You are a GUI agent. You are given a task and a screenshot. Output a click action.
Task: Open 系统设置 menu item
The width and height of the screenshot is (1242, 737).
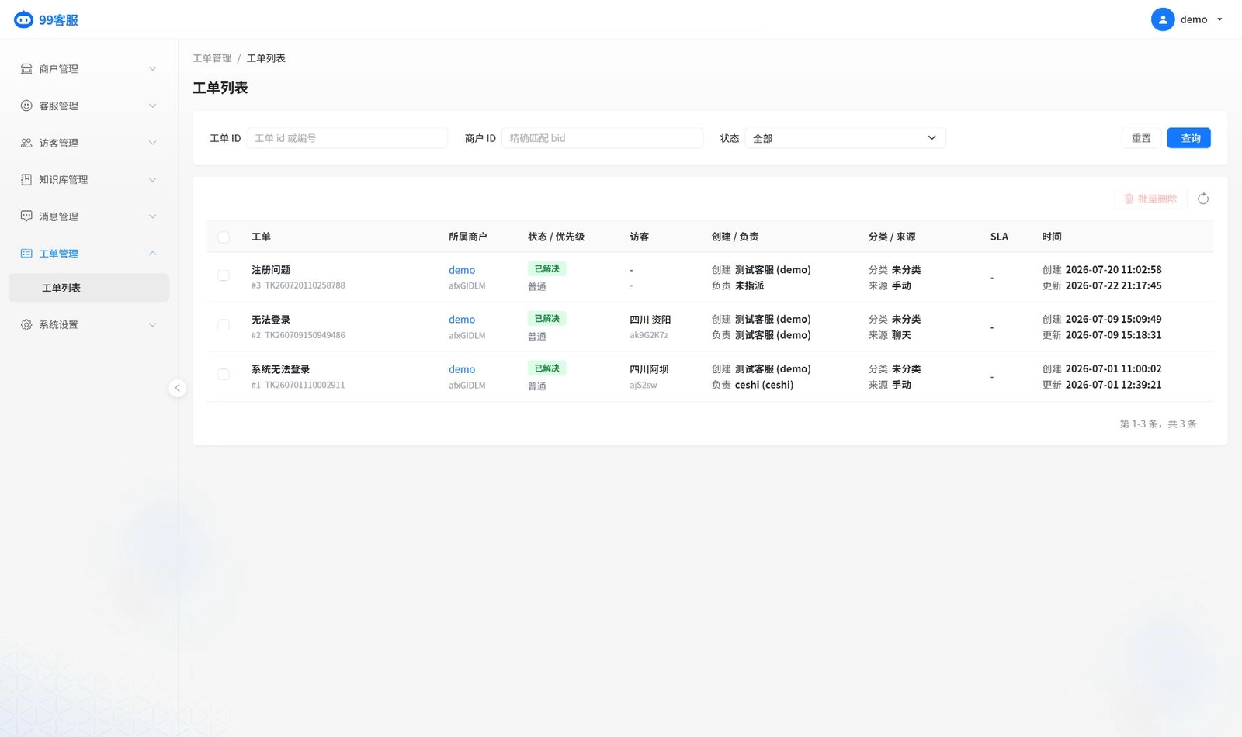click(88, 324)
